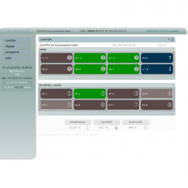Click the thermometer icon beside 23,20 °C
188x188 pixels.
pos(88,128)
